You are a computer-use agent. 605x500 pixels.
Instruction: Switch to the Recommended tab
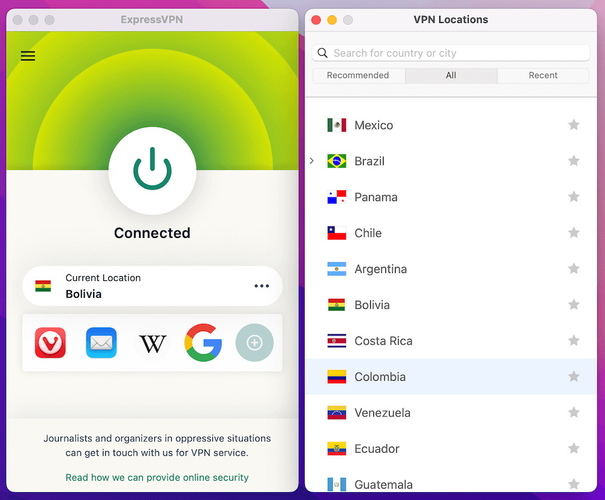358,75
